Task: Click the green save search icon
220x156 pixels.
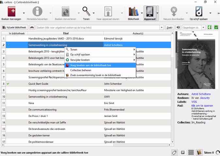Action: [x=210, y=27]
